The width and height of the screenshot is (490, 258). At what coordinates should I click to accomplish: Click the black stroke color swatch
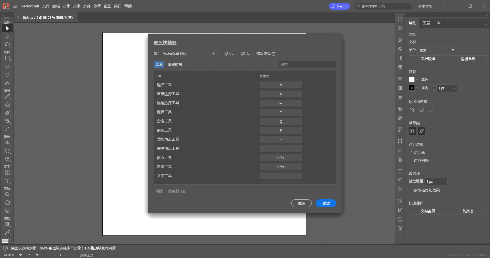[x=412, y=88]
